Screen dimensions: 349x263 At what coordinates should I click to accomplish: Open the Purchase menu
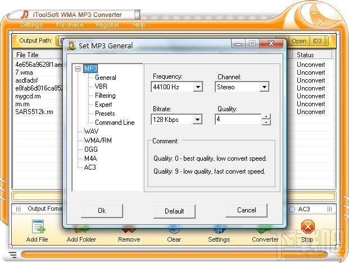tap(70, 25)
